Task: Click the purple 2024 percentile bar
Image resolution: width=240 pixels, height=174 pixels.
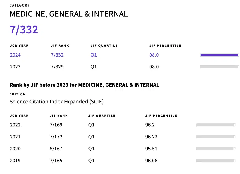Action: point(220,55)
